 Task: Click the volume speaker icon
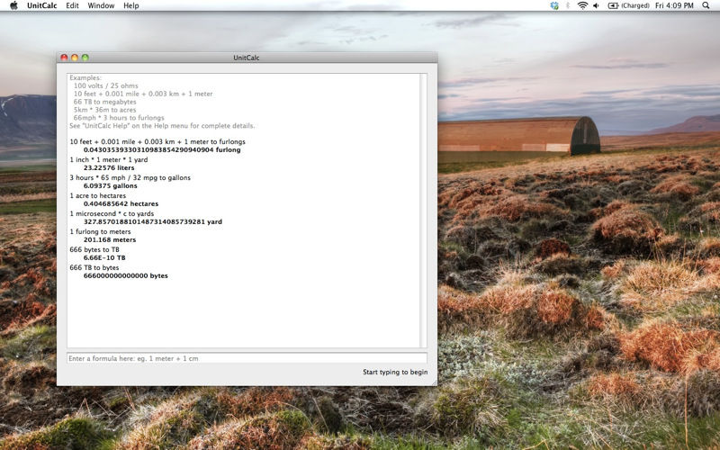(x=596, y=5)
